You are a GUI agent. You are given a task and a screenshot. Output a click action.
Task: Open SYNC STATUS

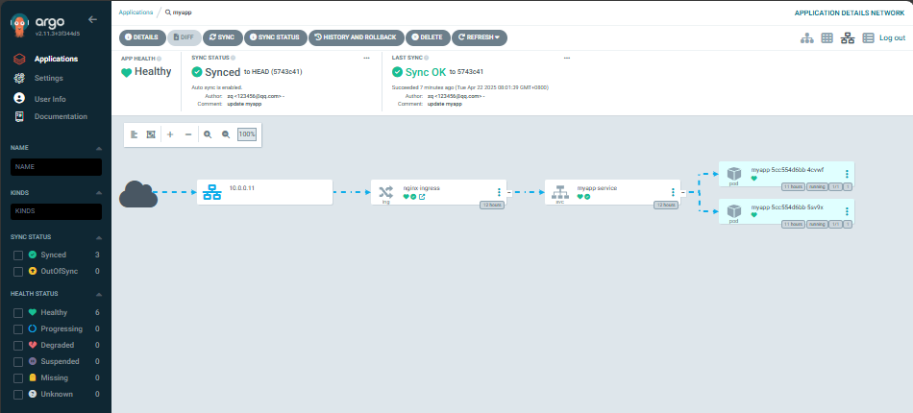pyautogui.click(x=276, y=37)
